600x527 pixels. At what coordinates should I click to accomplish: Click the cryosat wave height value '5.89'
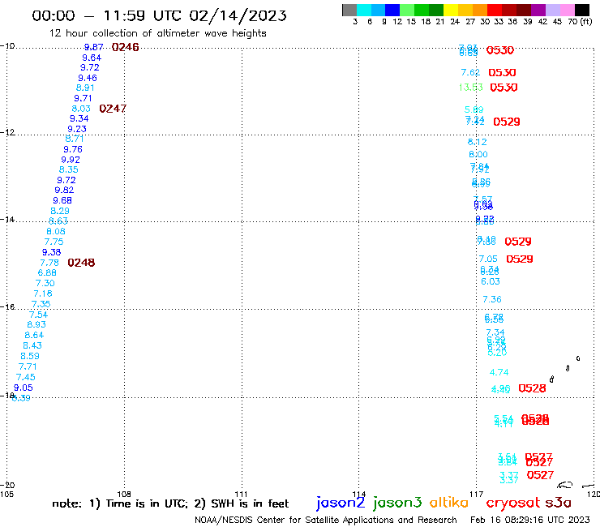coord(474,109)
